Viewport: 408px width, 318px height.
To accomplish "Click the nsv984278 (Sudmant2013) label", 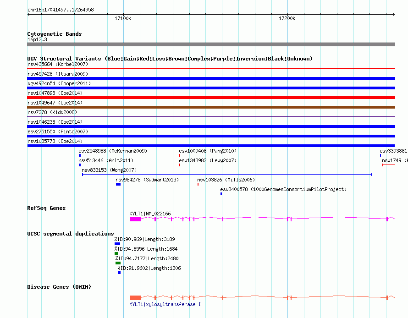I will pyautogui.click(x=147, y=180).
